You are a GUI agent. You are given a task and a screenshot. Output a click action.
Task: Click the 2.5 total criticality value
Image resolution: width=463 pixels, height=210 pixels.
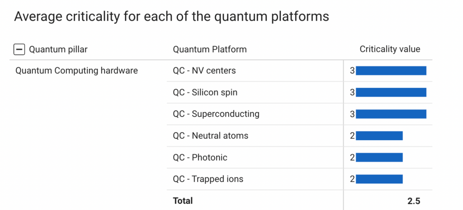click(414, 201)
